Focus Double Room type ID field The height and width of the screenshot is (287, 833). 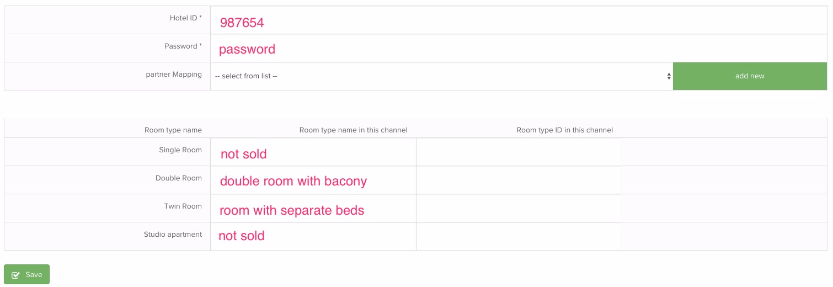pos(519,180)
